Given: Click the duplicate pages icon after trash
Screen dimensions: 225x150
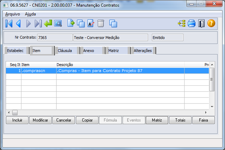Looking at the screenshot, I should 113,23.
